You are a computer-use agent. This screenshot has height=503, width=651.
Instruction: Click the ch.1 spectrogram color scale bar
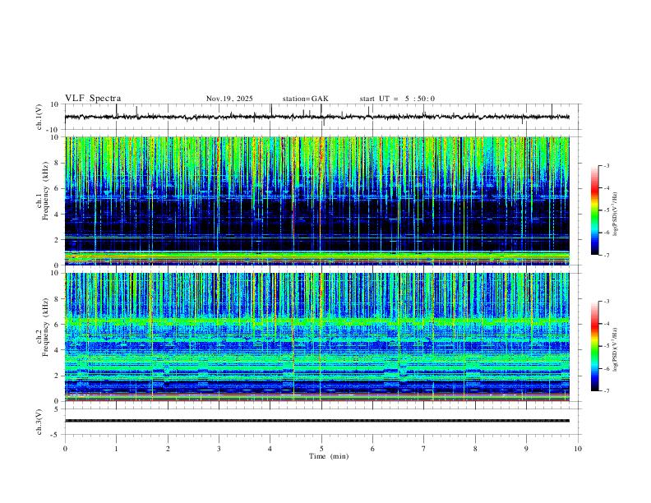click(x=595, y=210)
